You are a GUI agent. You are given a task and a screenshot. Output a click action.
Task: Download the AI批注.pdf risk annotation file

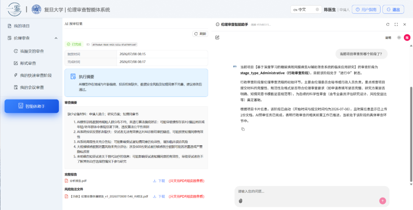coord(159,196)
